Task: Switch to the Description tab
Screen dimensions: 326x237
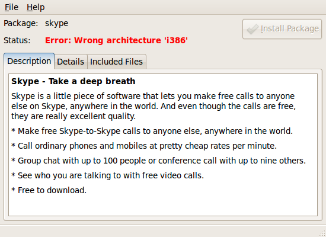Action: tap(29, 61)
